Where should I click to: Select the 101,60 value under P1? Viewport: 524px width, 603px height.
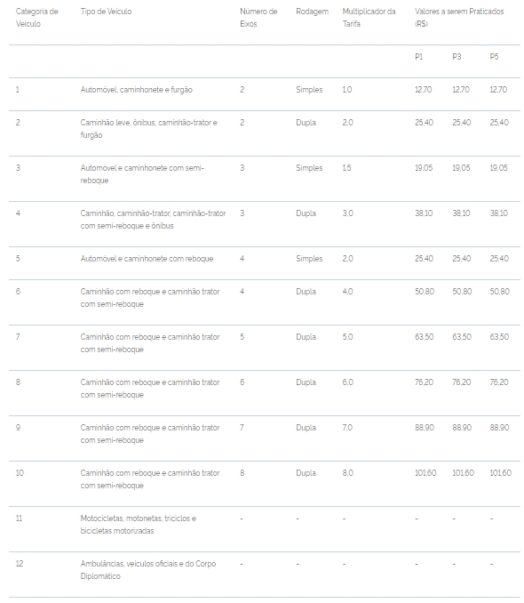point(425,473)
